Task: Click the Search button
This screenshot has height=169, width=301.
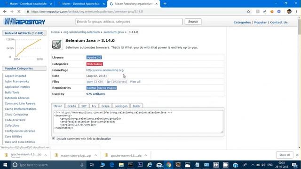Action: pos(193,22)
